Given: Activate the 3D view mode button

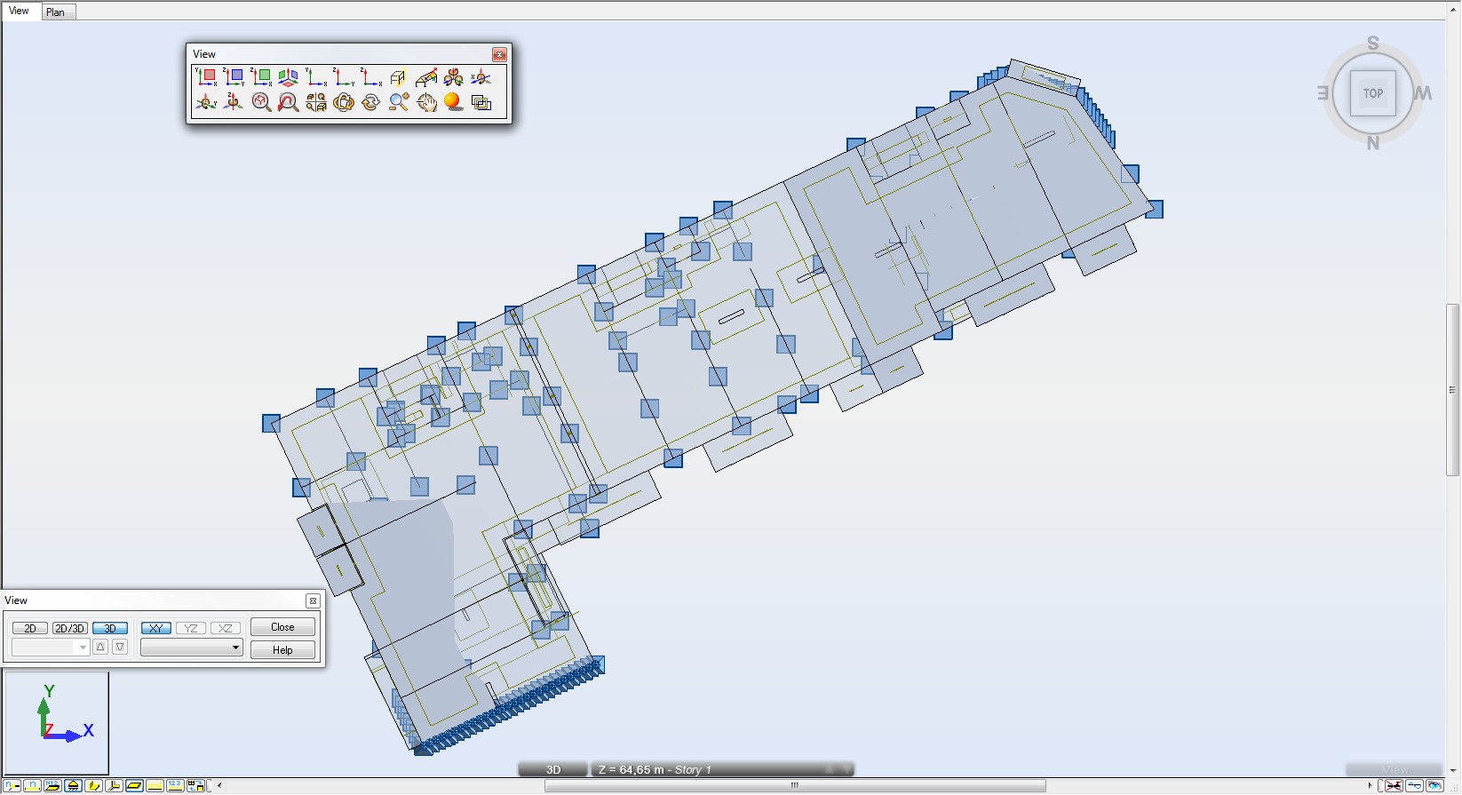Looking at the screenshot, I should (110, 628).
